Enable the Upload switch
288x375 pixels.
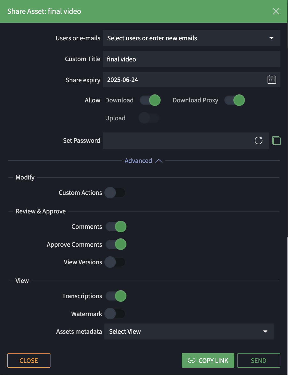coord(149,118)
